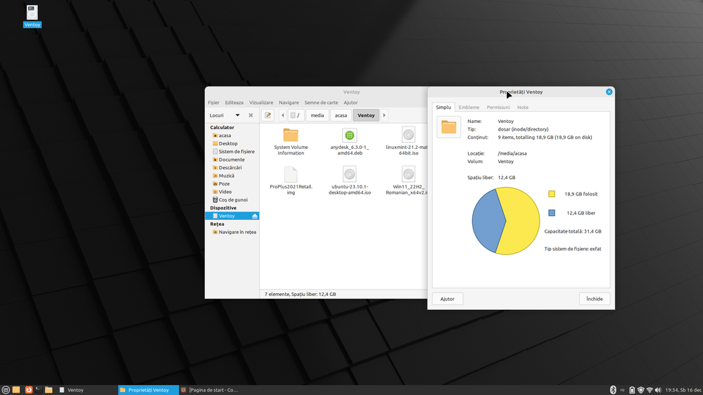Click the Închide button

(595, 299)
